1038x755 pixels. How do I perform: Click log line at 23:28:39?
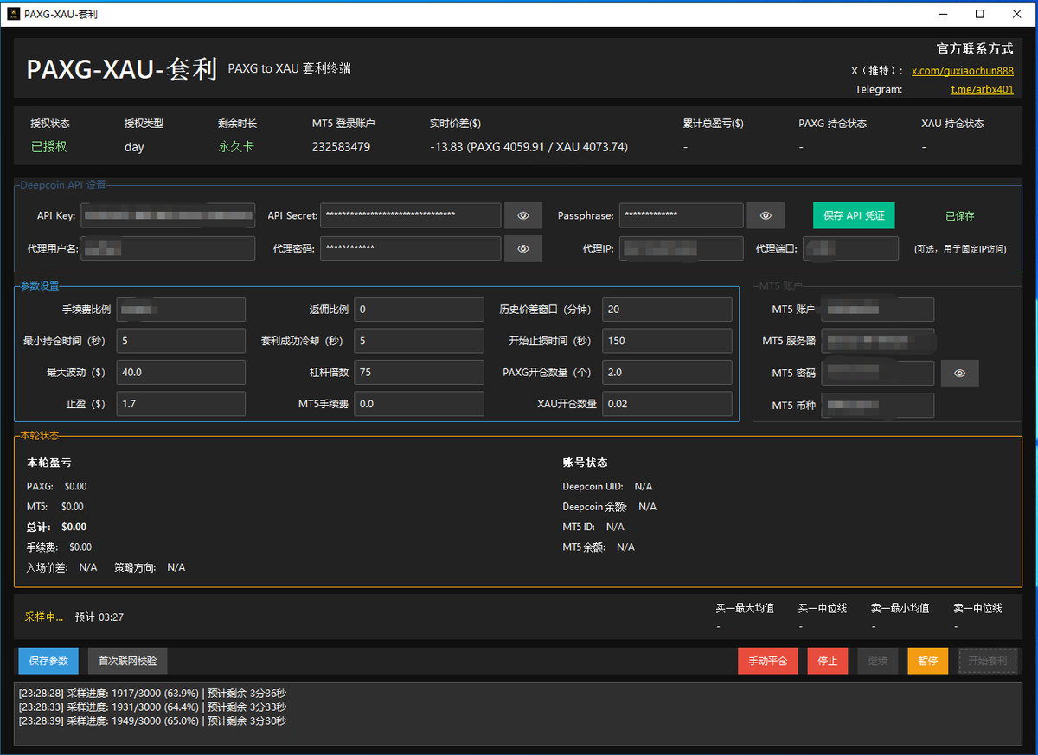tap(152, 720)
